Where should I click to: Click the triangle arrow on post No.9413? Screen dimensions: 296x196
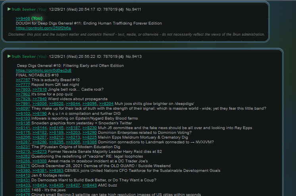coord(9,56)
